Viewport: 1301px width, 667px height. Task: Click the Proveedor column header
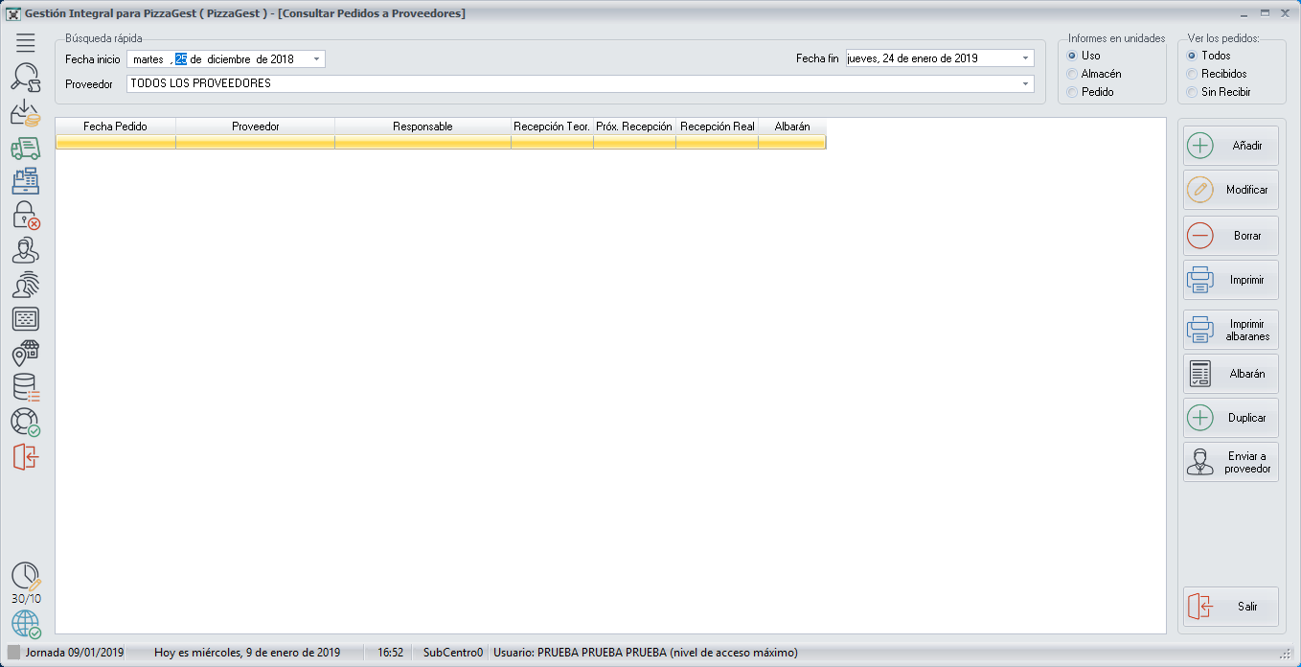coord(255,126)
